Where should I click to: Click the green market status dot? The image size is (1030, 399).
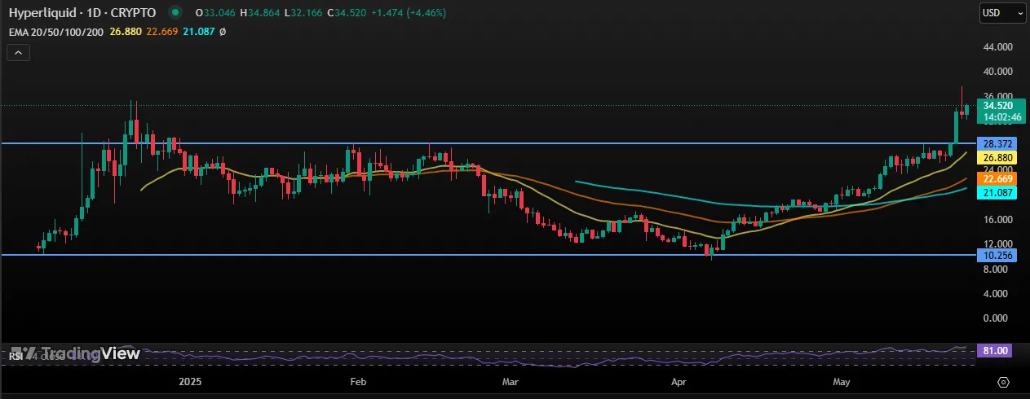click(175, 13)
